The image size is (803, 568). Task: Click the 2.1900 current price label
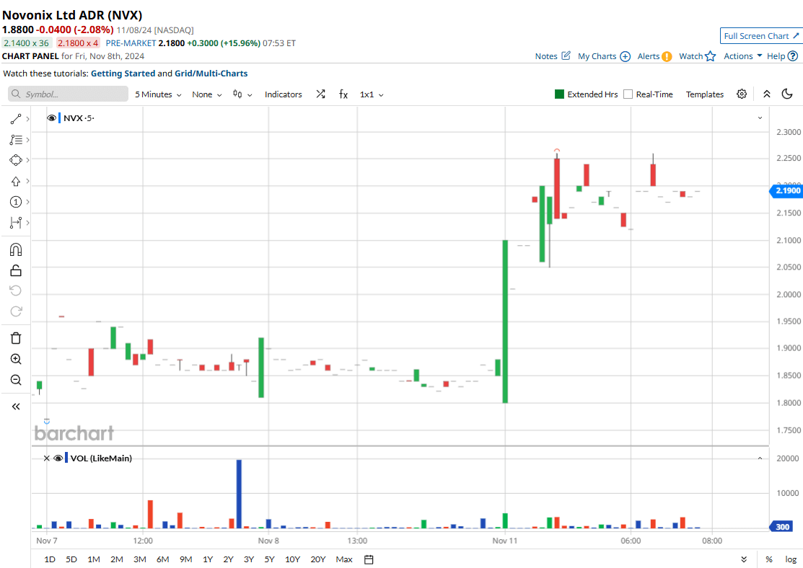(786, 190)
